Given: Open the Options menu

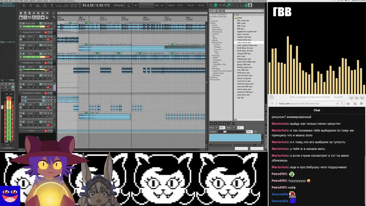Looking at the screenshot, I should (x=33, y=1).
